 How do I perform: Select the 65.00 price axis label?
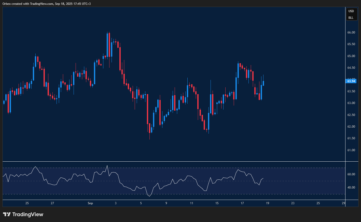tap(351, 56)
